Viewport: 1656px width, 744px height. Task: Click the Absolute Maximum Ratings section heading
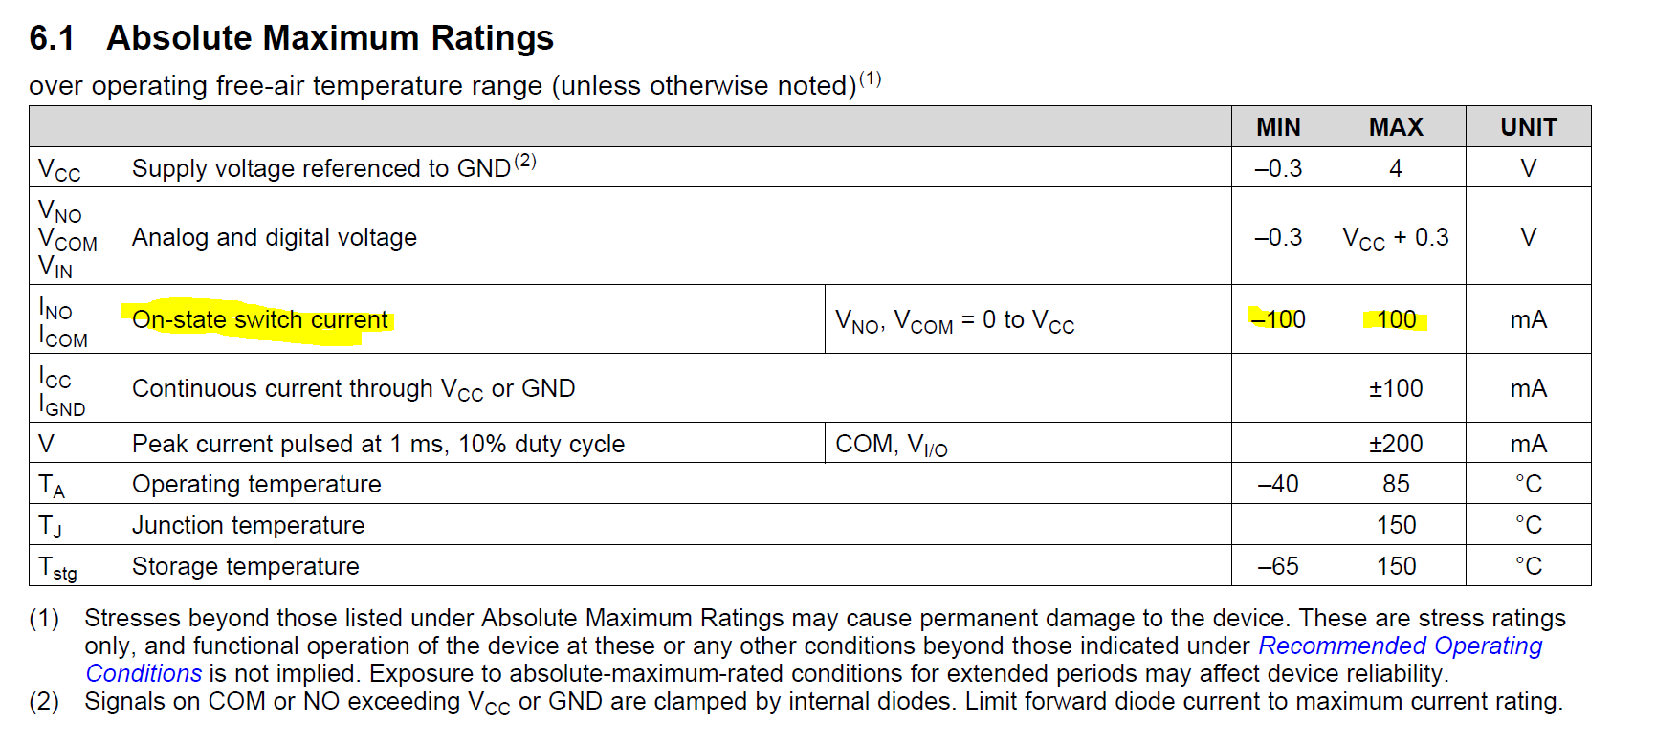click(329, 38)
